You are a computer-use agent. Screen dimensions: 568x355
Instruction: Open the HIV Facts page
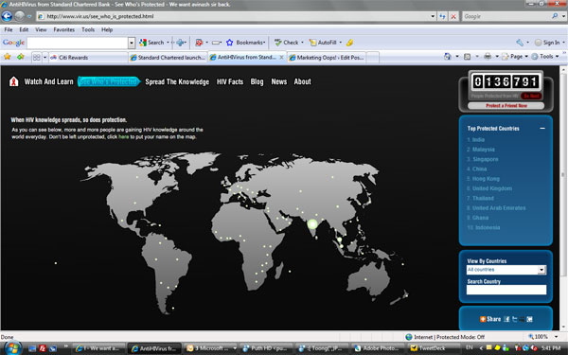[230, 81]
